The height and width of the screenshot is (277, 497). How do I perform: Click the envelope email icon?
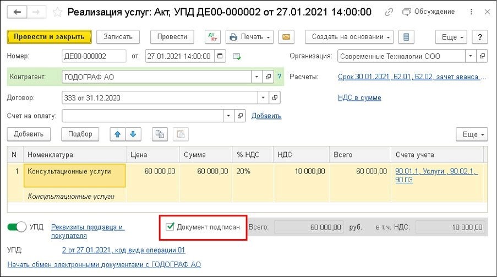point(286,37)
